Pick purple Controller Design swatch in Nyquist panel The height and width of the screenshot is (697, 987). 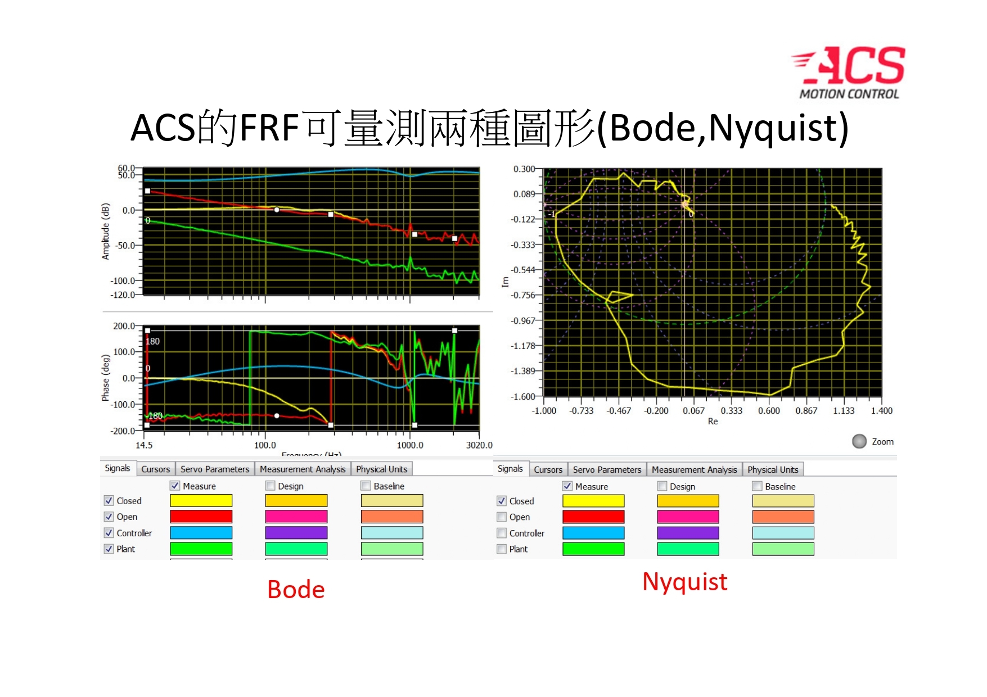(688, 533)
